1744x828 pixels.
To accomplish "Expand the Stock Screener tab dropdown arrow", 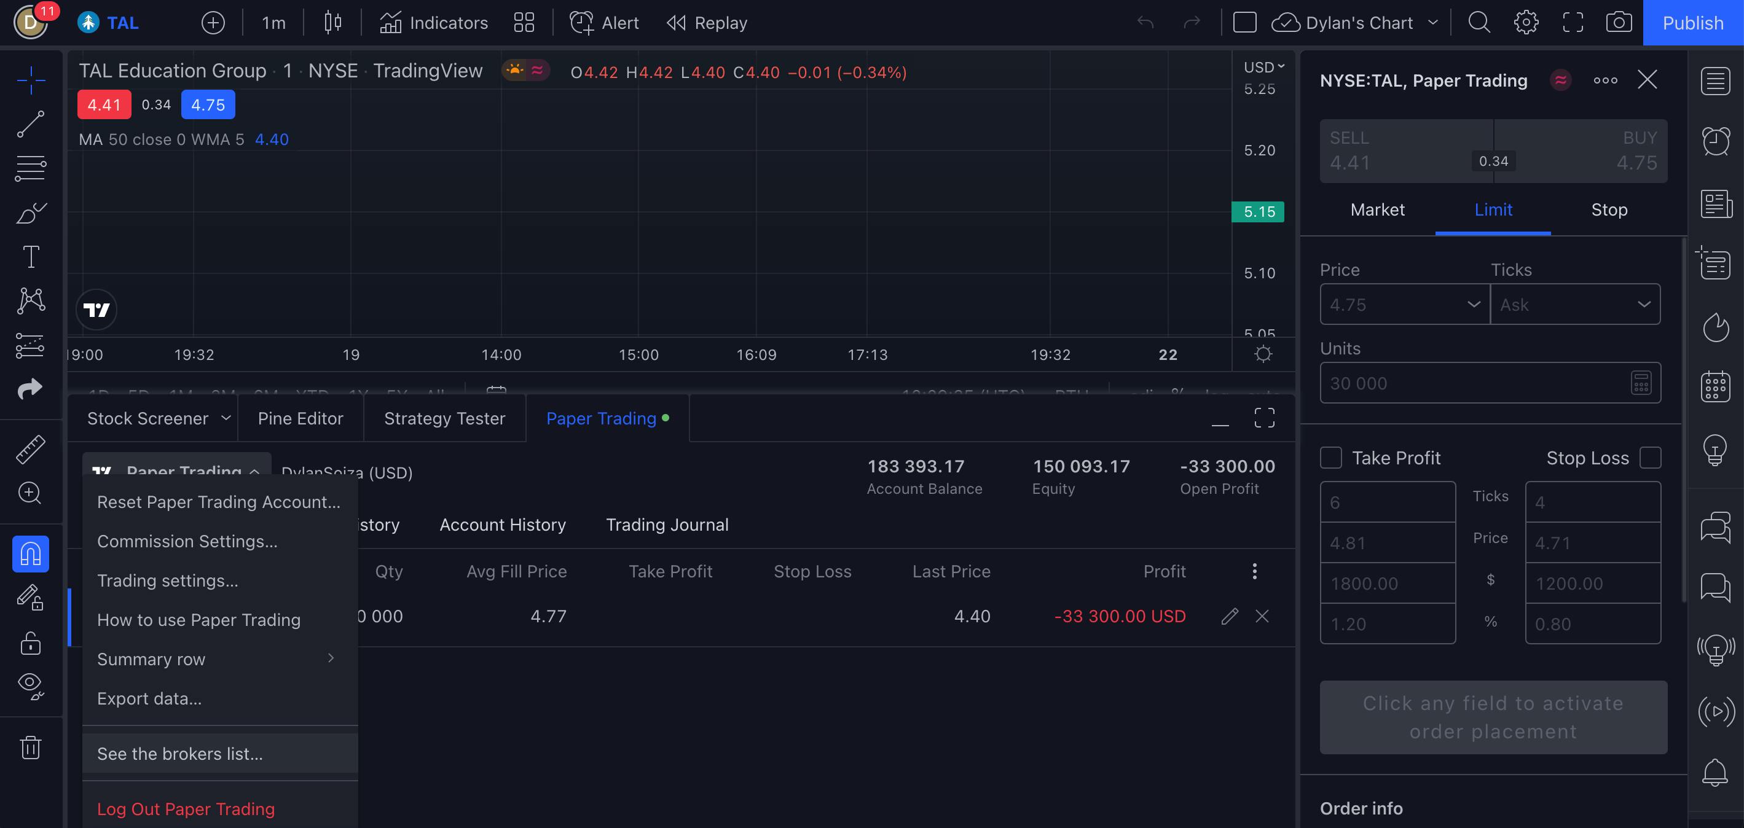I will 226,418.
